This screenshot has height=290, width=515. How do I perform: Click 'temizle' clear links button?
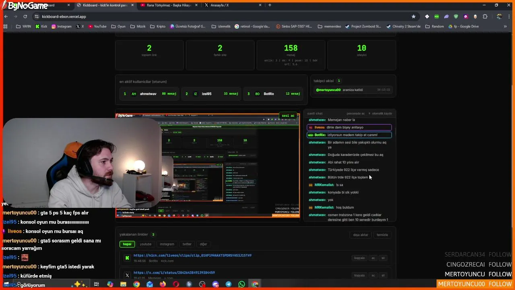click(x=382, y=235)
